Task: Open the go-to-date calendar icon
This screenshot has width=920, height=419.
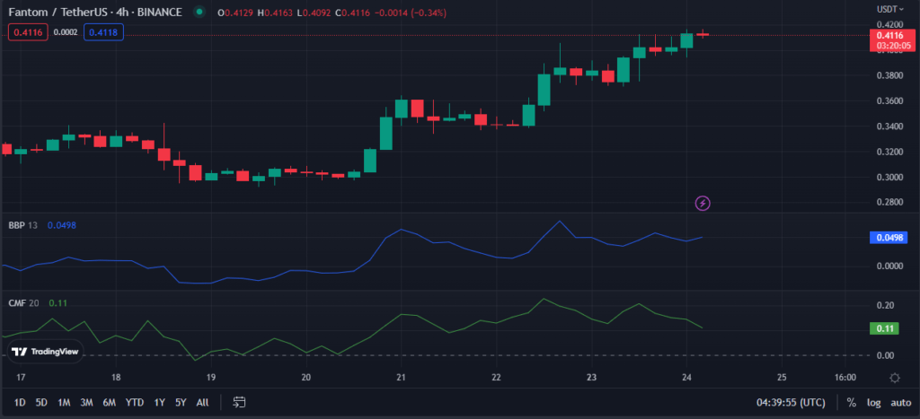Action: coord(239,402)
